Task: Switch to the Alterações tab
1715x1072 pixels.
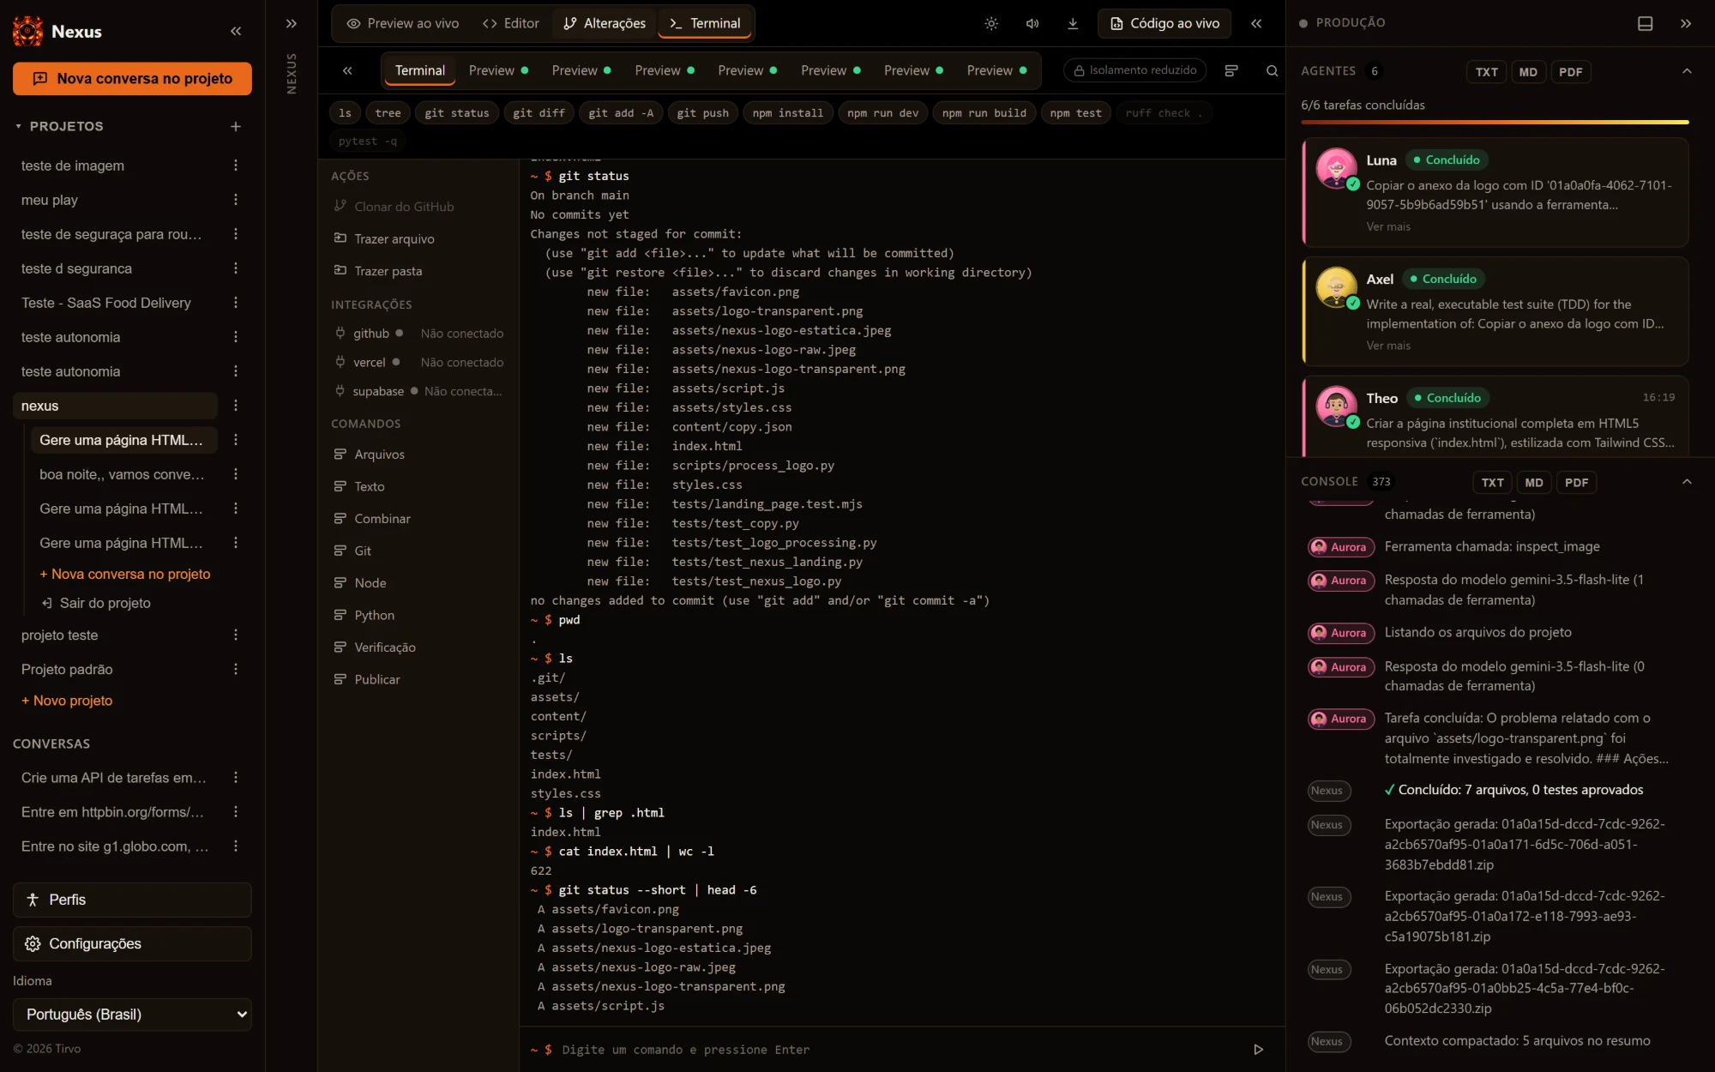Action: coord(605,24)
